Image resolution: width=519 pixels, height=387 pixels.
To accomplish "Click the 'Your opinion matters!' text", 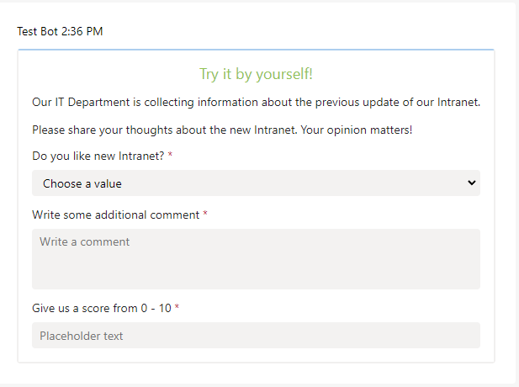I will point(357,130).
